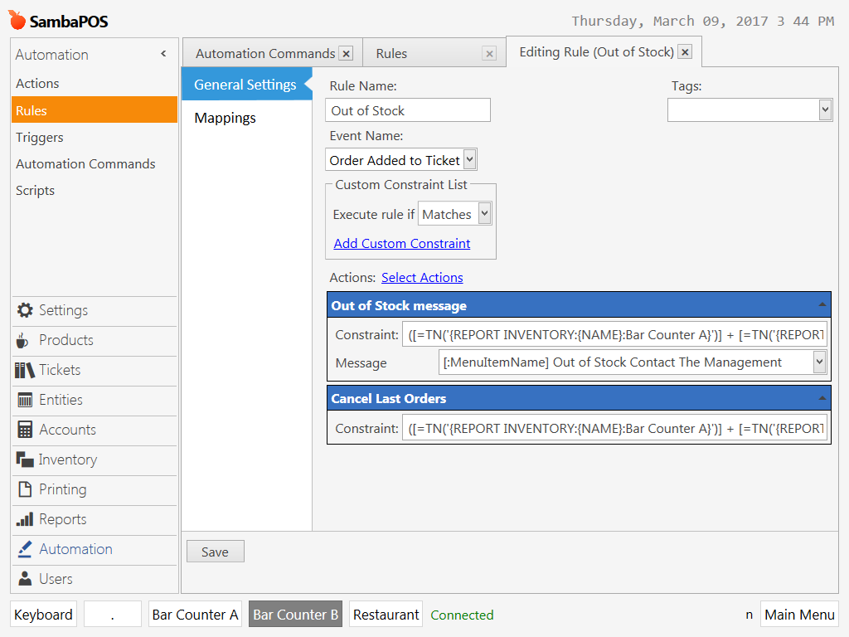Screen dimensions: 849x637
Task: Open the Event Name dropdown
Action: click(x=469, y=160)
